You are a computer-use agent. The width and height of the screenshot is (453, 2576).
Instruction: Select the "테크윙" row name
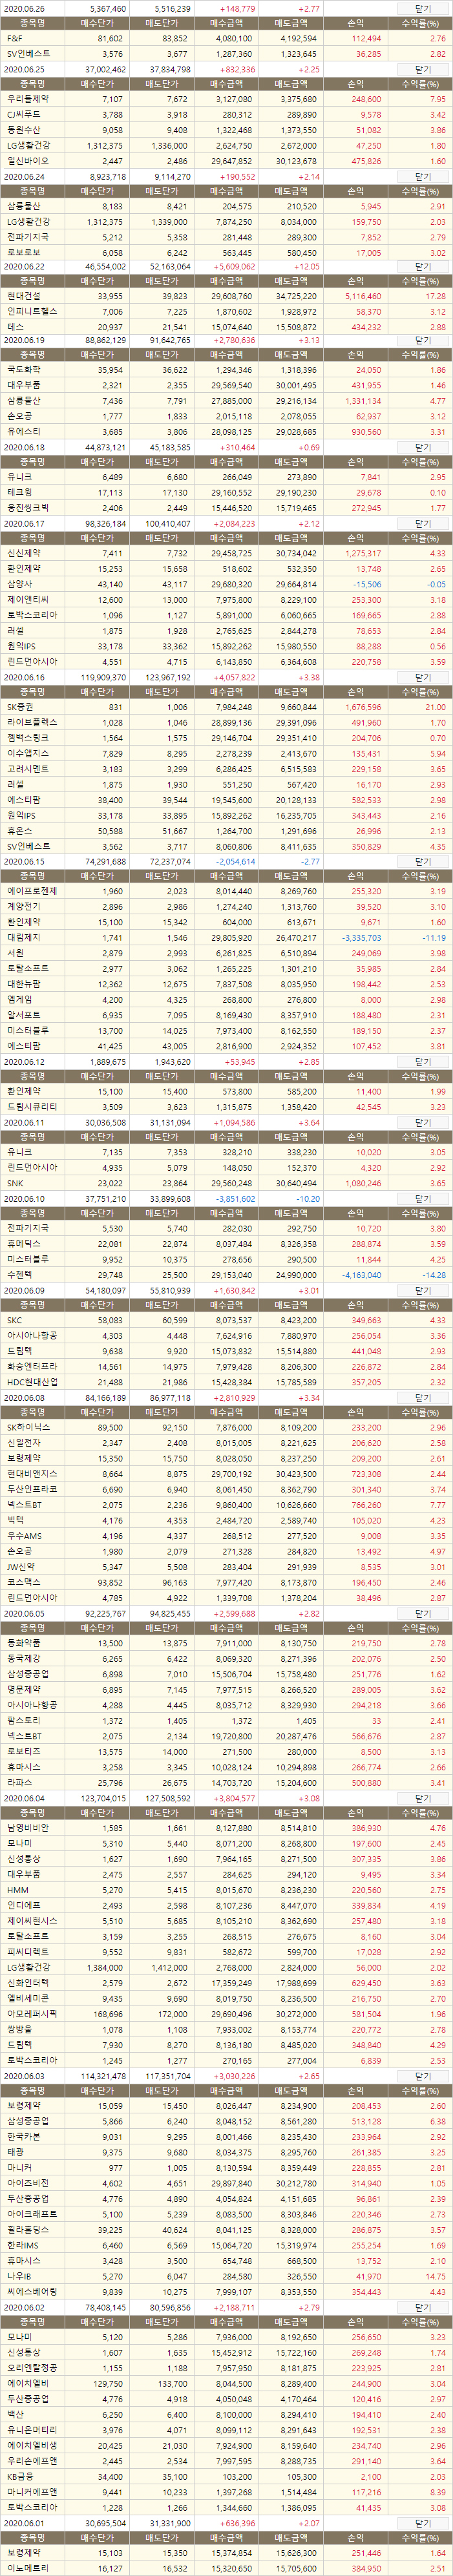19,492
